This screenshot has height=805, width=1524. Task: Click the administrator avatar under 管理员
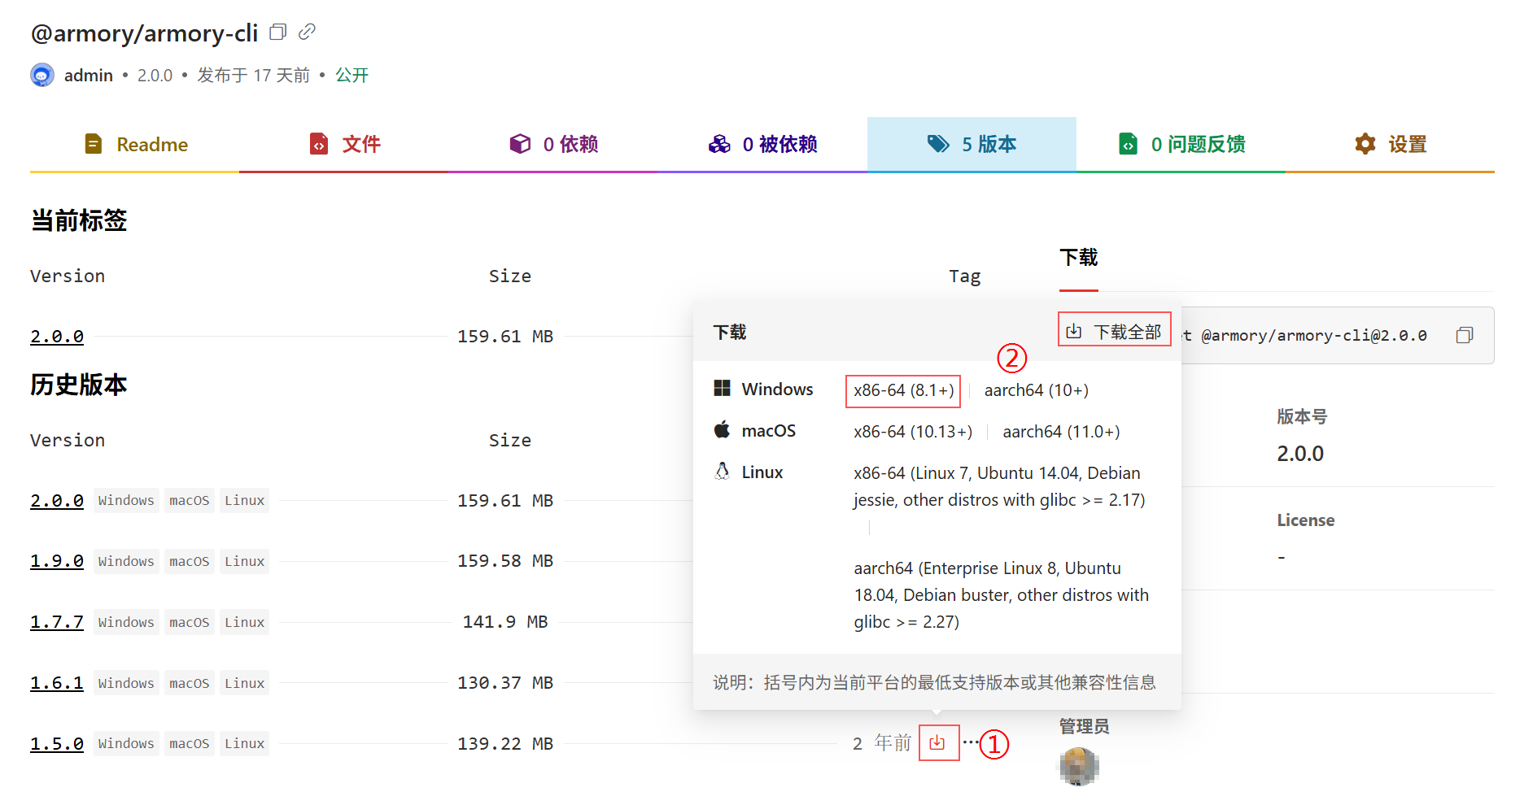pos(1079,766)
